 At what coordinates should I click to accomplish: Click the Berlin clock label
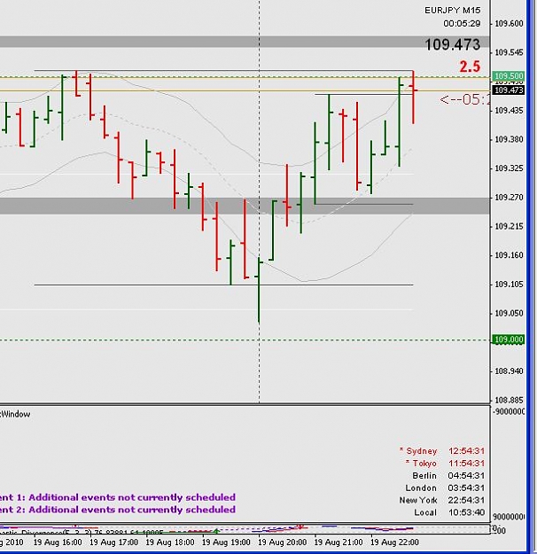click(x=424, y=476)
